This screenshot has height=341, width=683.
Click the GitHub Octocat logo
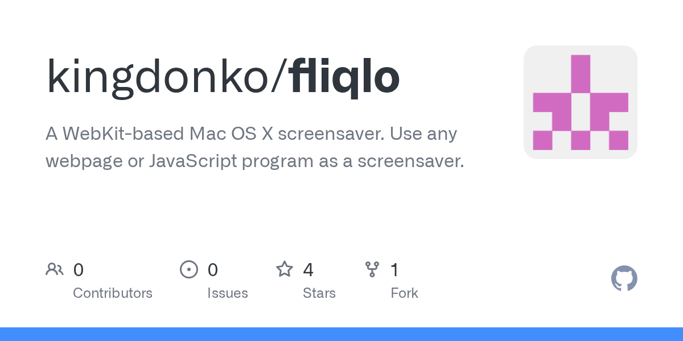(x=624, y=278)
